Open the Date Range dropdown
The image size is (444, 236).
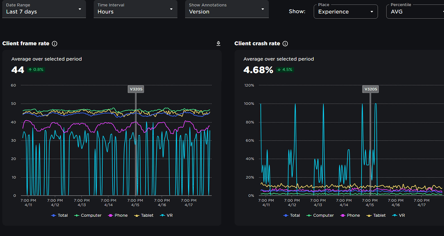pos(44,9)
